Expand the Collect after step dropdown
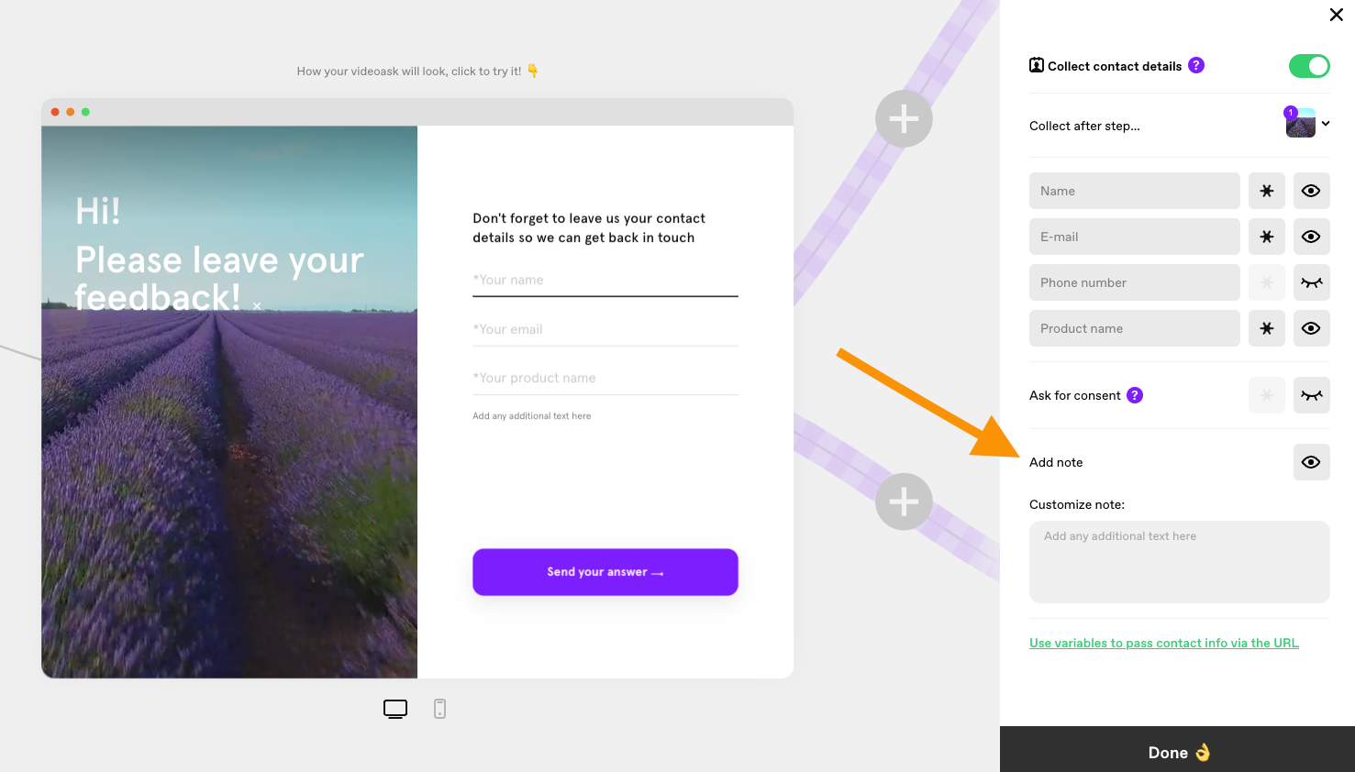The width and height of the screenshot is (1355, 772). tap(1326, 124)
